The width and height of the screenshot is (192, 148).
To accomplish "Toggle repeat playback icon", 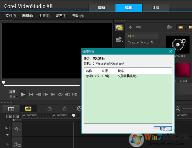I will 60,94.
